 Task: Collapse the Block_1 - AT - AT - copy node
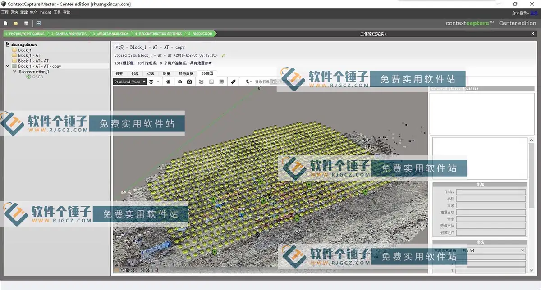click(7, 66)
